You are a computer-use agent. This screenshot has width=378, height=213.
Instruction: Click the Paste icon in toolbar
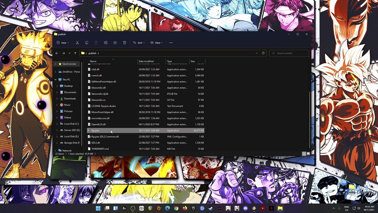96,43
